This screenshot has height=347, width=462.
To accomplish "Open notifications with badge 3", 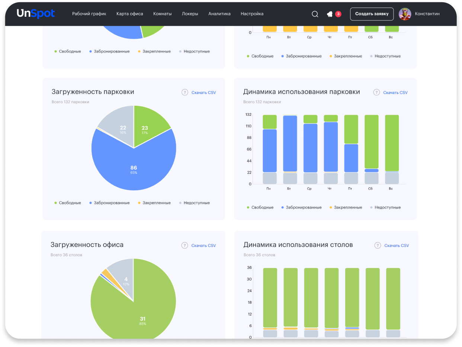I will (330, 14).
